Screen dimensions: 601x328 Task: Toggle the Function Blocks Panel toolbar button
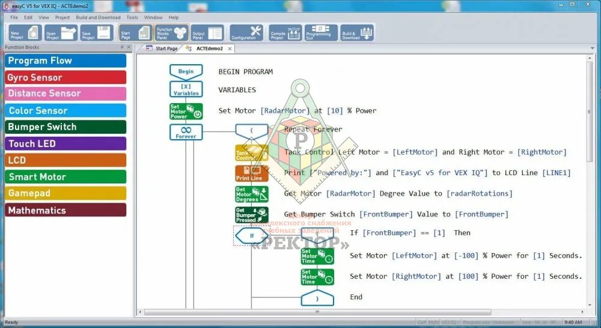click(x=172, y=33)
